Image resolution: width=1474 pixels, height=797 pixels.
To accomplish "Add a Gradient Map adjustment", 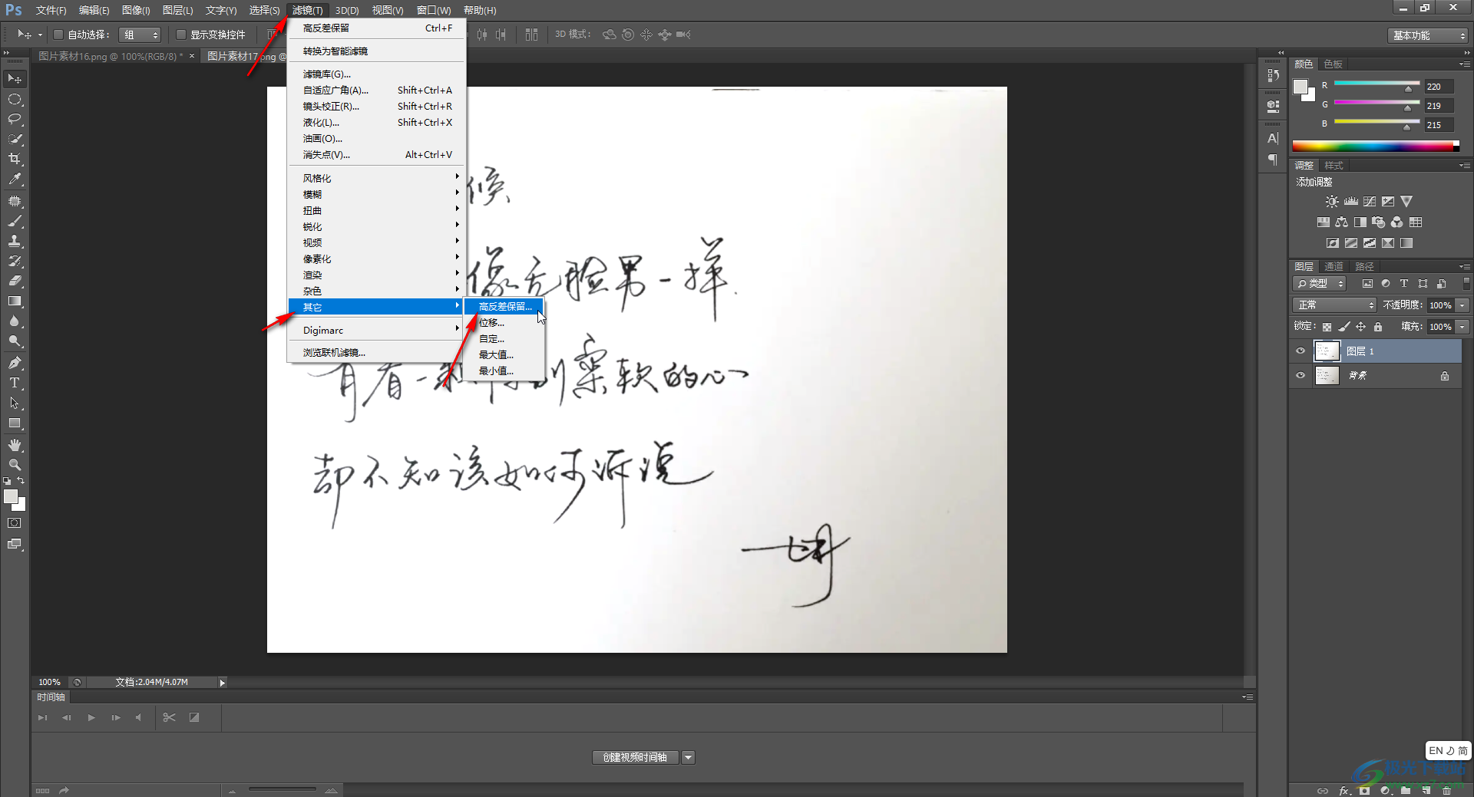I will point(1406,243).
